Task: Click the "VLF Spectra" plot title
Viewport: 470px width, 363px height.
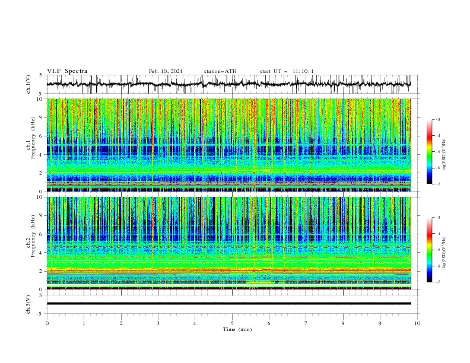Action: [67, 71]
